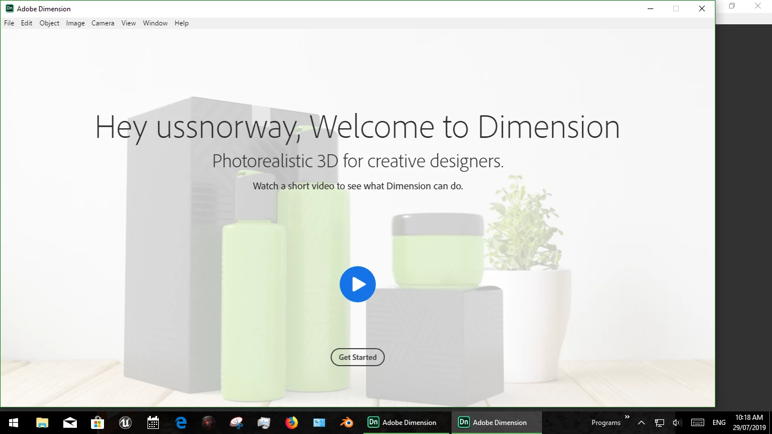The width and height of the screenshot is (772, 434).
Task: Open the Camera menu
Action: point(103,23)
